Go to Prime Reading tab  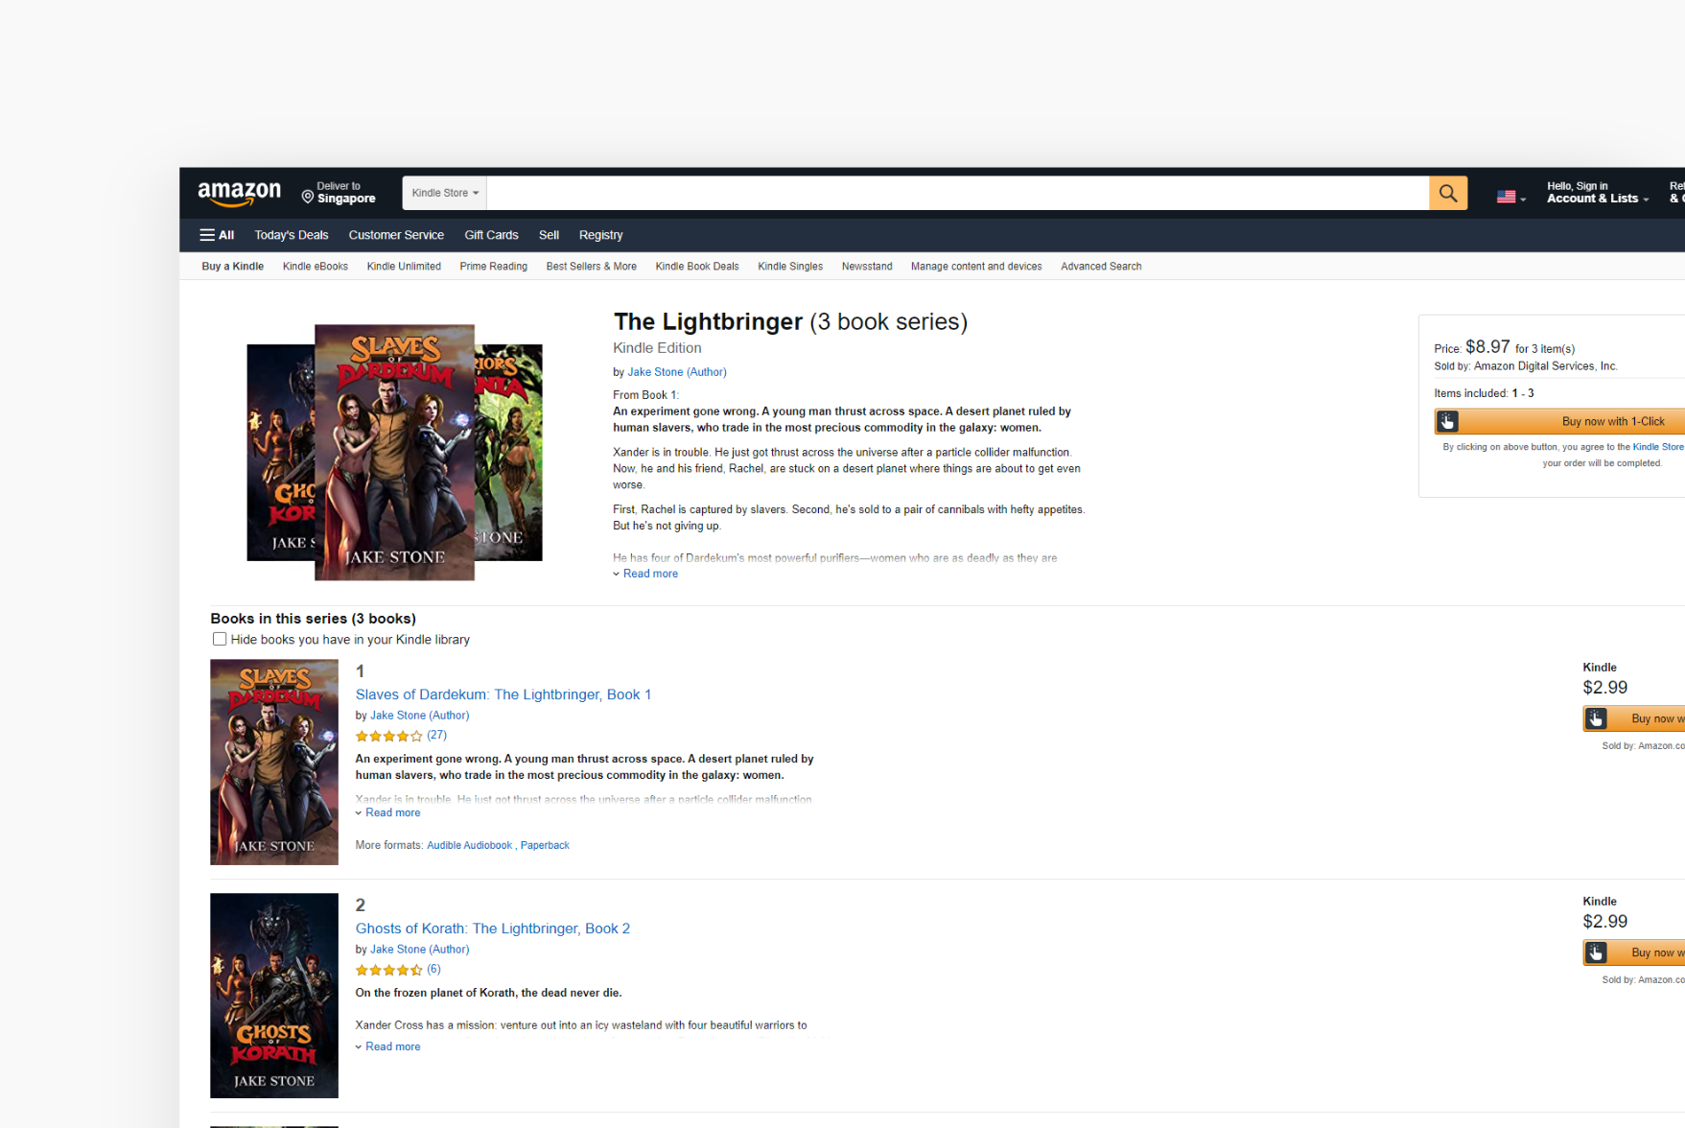point(493,267)
